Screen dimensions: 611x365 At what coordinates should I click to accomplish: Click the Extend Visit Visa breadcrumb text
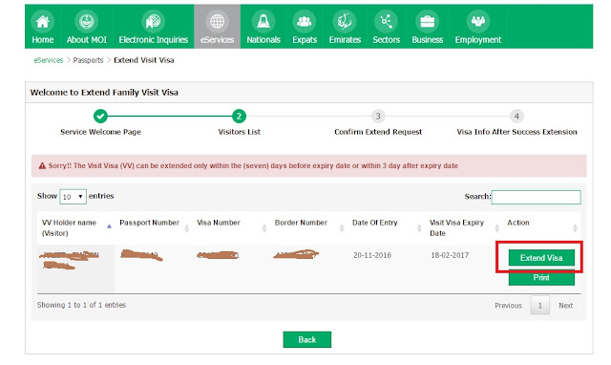coord(144,60)
